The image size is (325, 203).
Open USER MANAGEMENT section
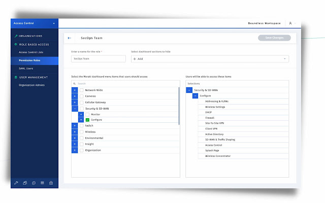34,77
